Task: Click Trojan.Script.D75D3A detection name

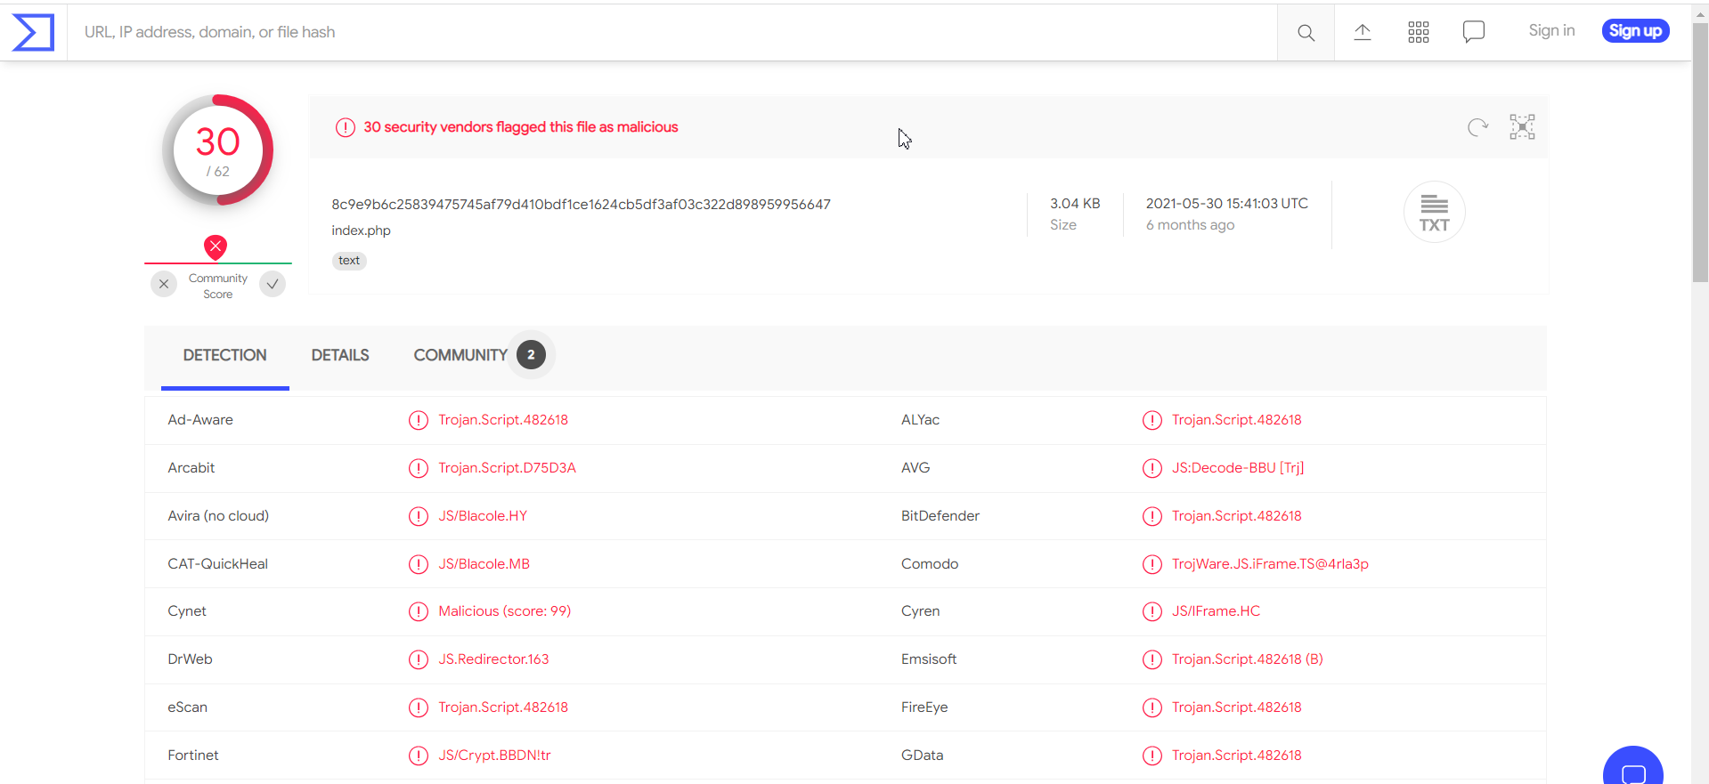Action: (x=507, y=468)
